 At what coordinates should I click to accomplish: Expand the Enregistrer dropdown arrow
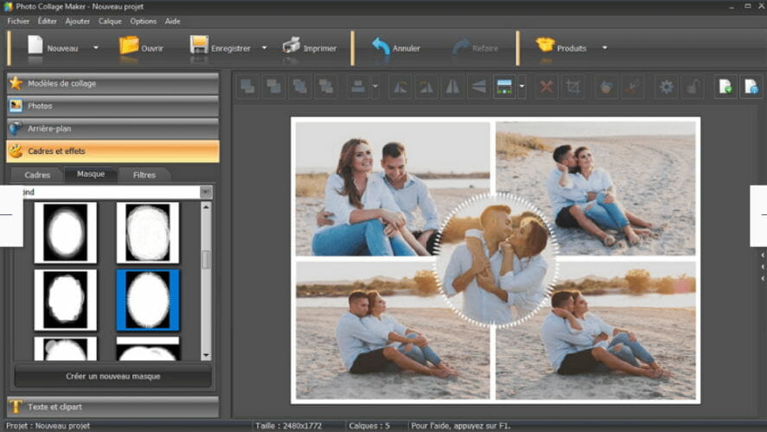click(264, 48)
